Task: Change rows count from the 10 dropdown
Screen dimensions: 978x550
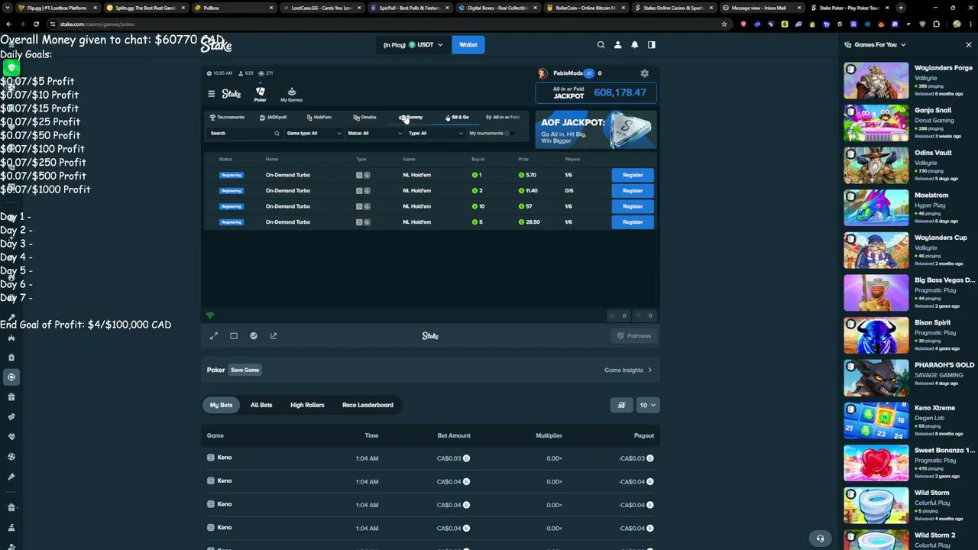Action: [647, 405]
